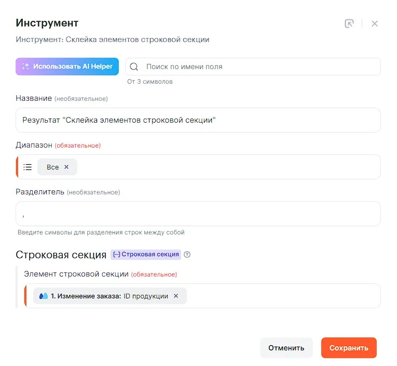Click into the Разделитель input field
Image resolution: width=397 pixels, height=366 pixels.
point(198,214)
